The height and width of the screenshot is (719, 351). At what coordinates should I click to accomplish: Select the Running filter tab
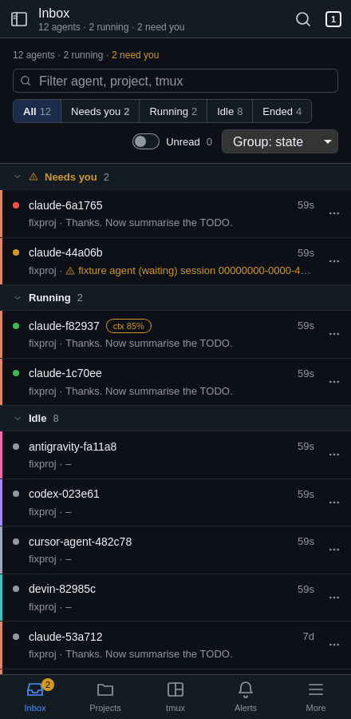[x=173, y=111]
